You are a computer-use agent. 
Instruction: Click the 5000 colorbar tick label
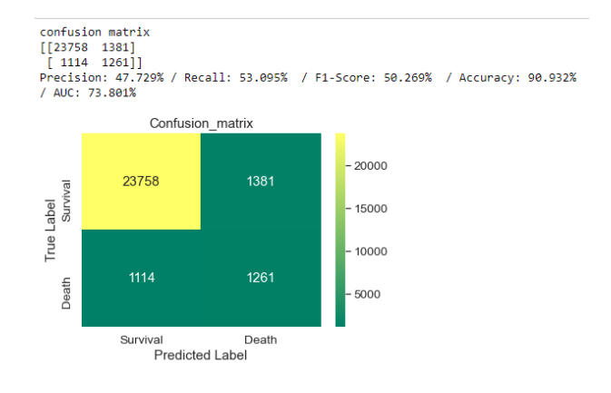[x=367, y=294]
